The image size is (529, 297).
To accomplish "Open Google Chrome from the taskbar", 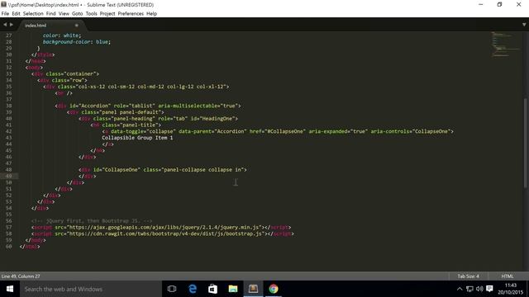I will 274,289.
